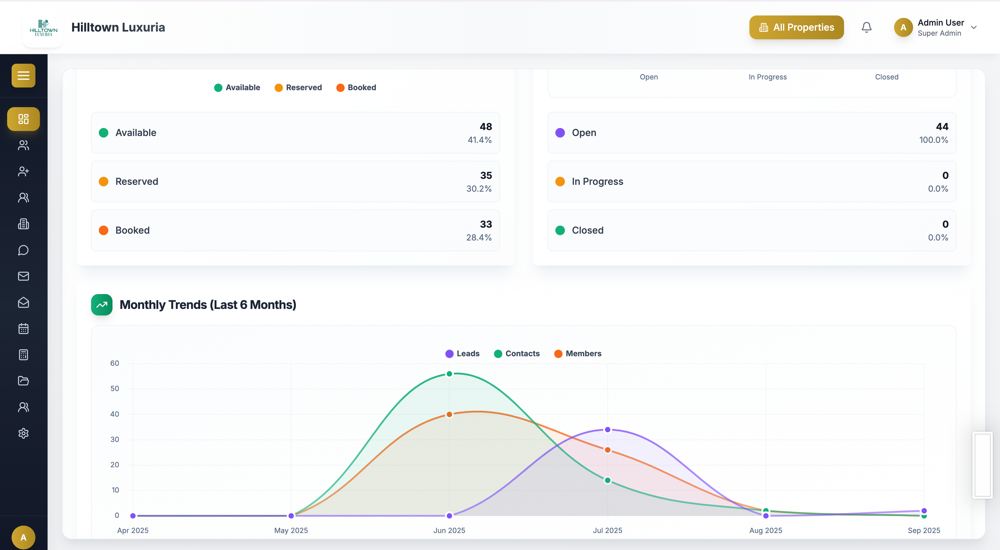The height and width of the screenshot is (550, 1000).
Task: Click the Jun 2025 Contacts data point
Action: 449,374
